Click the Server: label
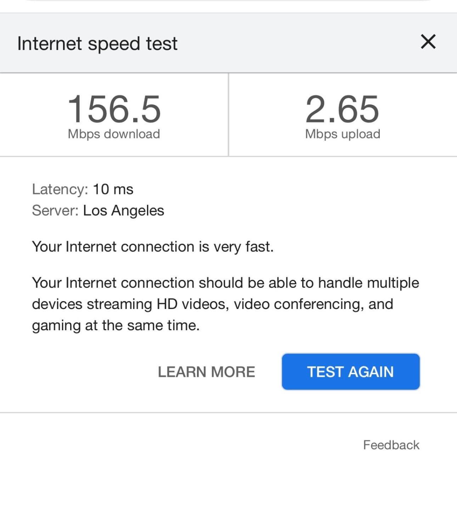 click(x=55, y=210)
